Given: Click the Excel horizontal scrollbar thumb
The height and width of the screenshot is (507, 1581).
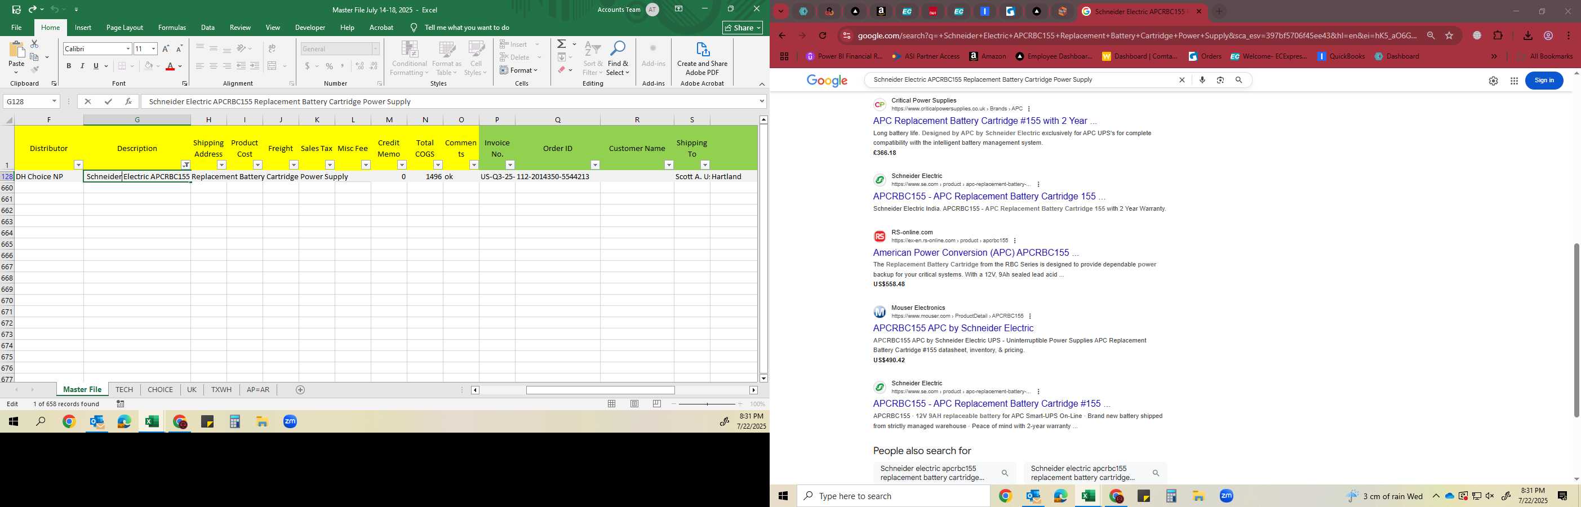Looking at the screenshot, I should [x=600, y=390].
